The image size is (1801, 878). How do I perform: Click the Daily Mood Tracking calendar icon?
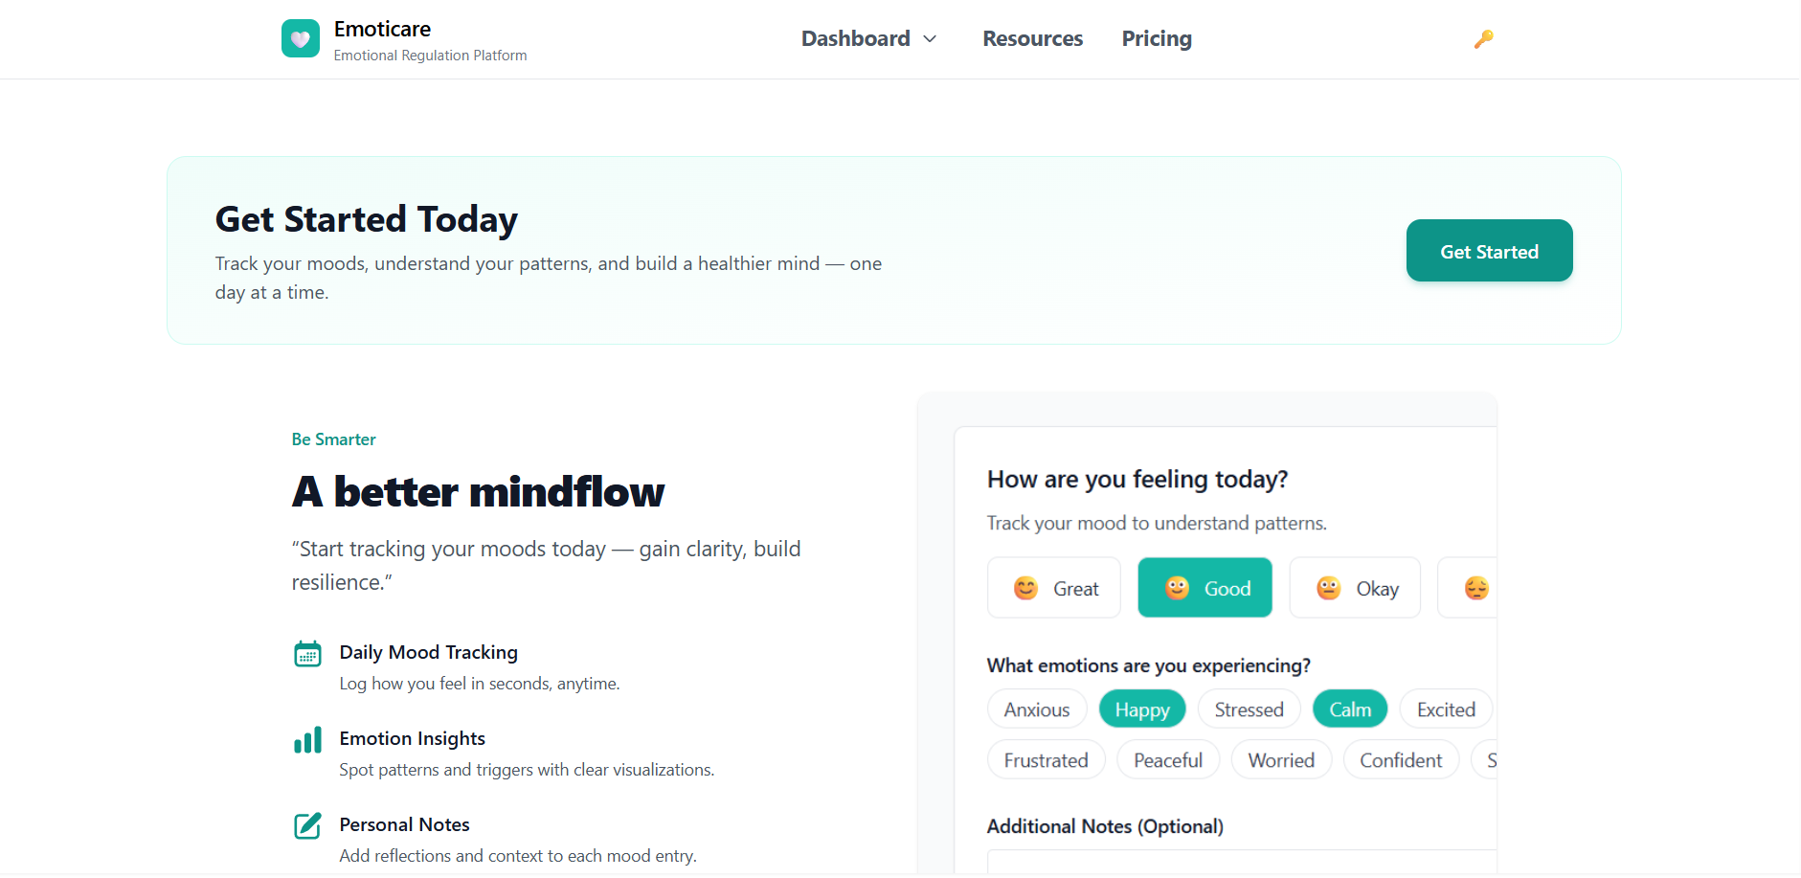pos(307,653)
